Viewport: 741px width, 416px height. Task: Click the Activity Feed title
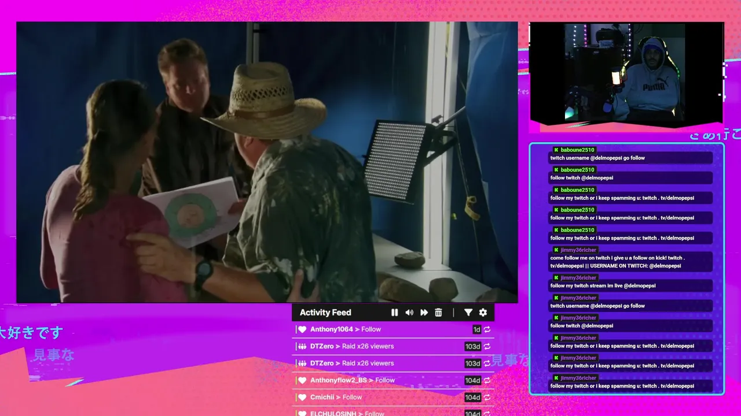pyautogui.click(x=325, y=313)
